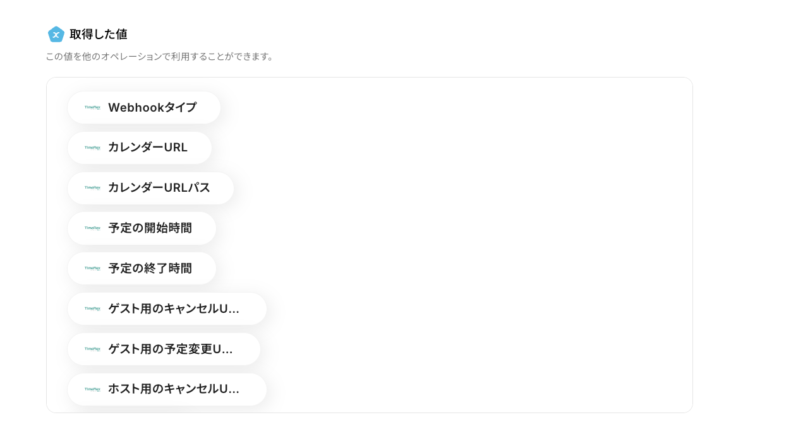791x439 pixels.
Task: Click inside the values panel container
Action: pyautogui.click(x=442, y=245)
